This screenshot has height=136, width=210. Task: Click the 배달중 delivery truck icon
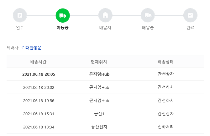(148, 15)
